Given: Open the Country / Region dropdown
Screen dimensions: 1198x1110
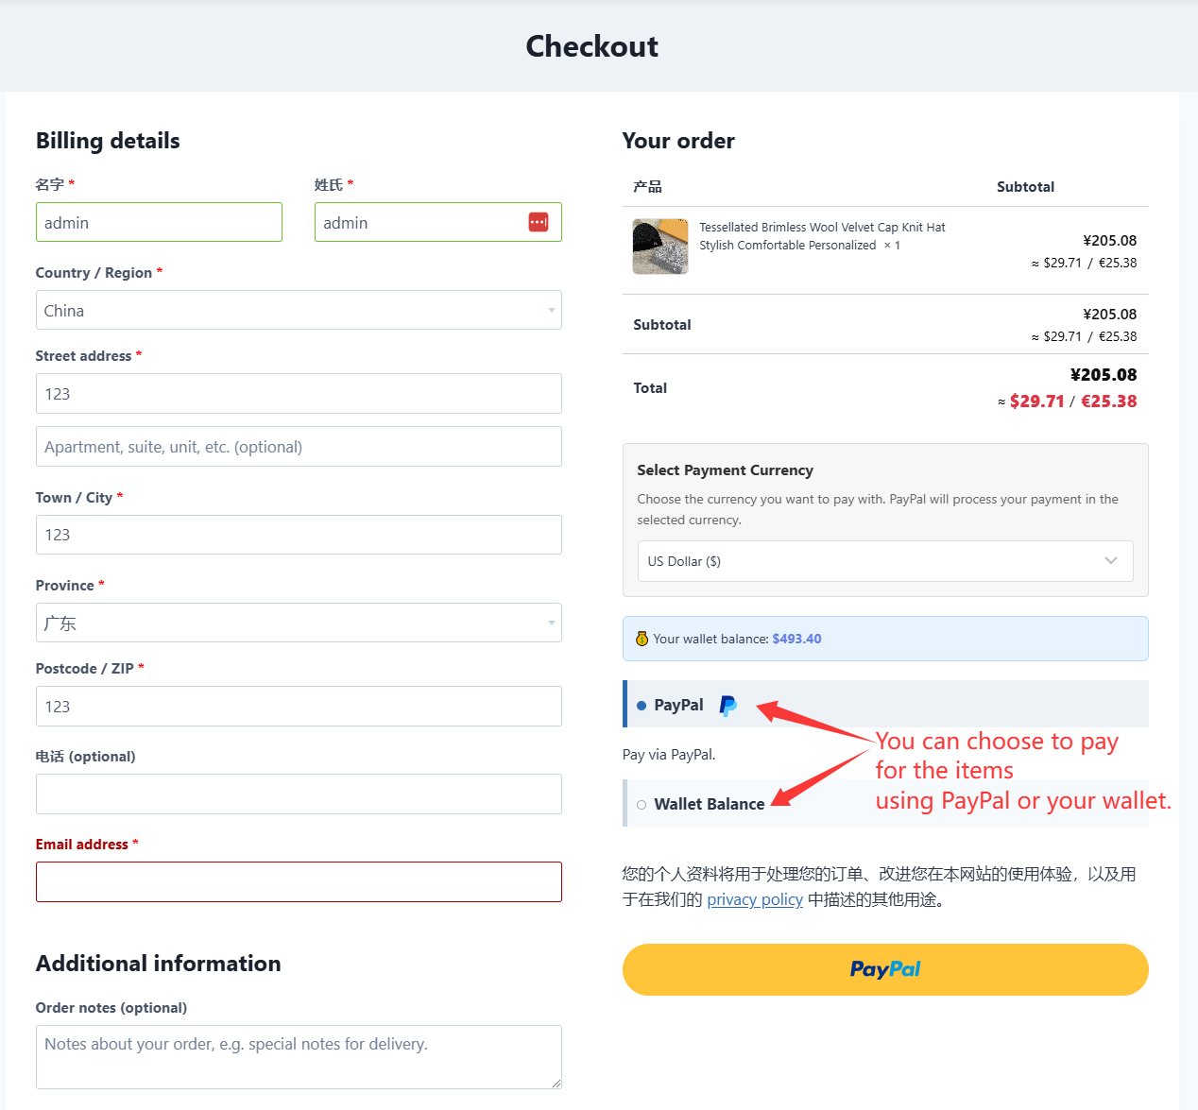Looking at the screenshot, I should pos(299,310).
